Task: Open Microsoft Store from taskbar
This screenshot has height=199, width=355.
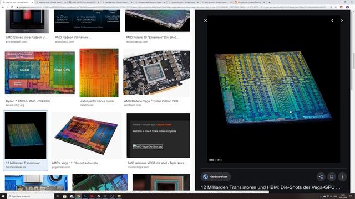Action: 64,196
